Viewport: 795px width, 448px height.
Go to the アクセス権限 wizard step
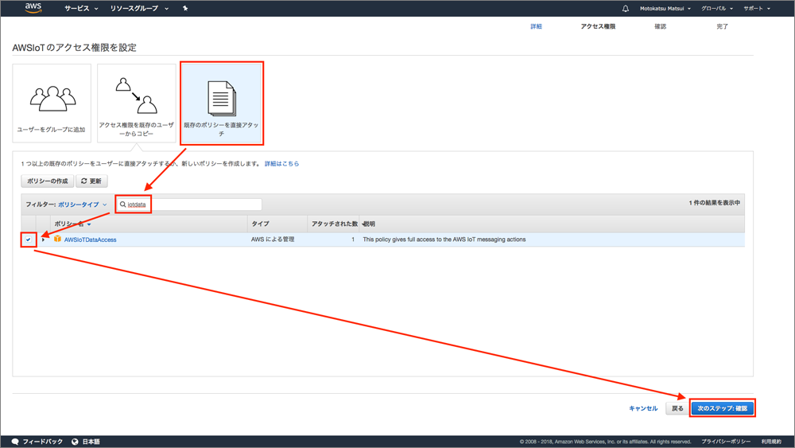click(598, 26)
